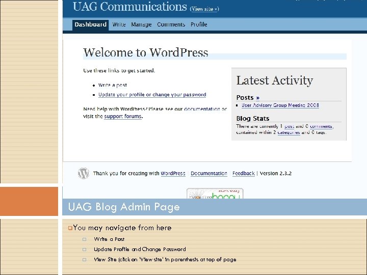The height and width of the screenshot is (275, 367).
Task: Click the Feedback link in footer
Action: (x=244, y=174)
